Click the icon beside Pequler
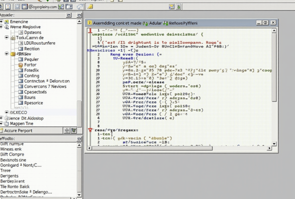295x199 pixels. [21, 59]
